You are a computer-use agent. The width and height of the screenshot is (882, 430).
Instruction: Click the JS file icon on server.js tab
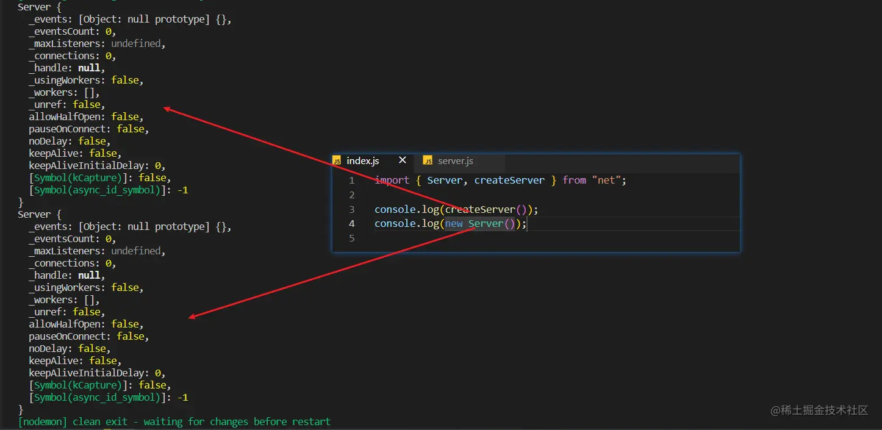click(428, 161)
